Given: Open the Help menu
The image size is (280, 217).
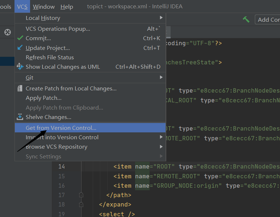Looking at the screenshot, I should coord(67,7).
